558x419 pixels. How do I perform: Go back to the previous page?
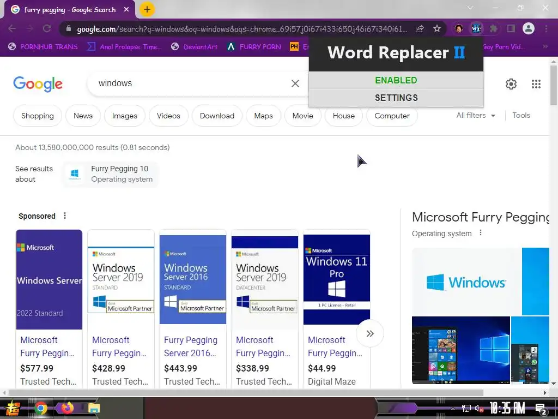click(x=12, y=28)
